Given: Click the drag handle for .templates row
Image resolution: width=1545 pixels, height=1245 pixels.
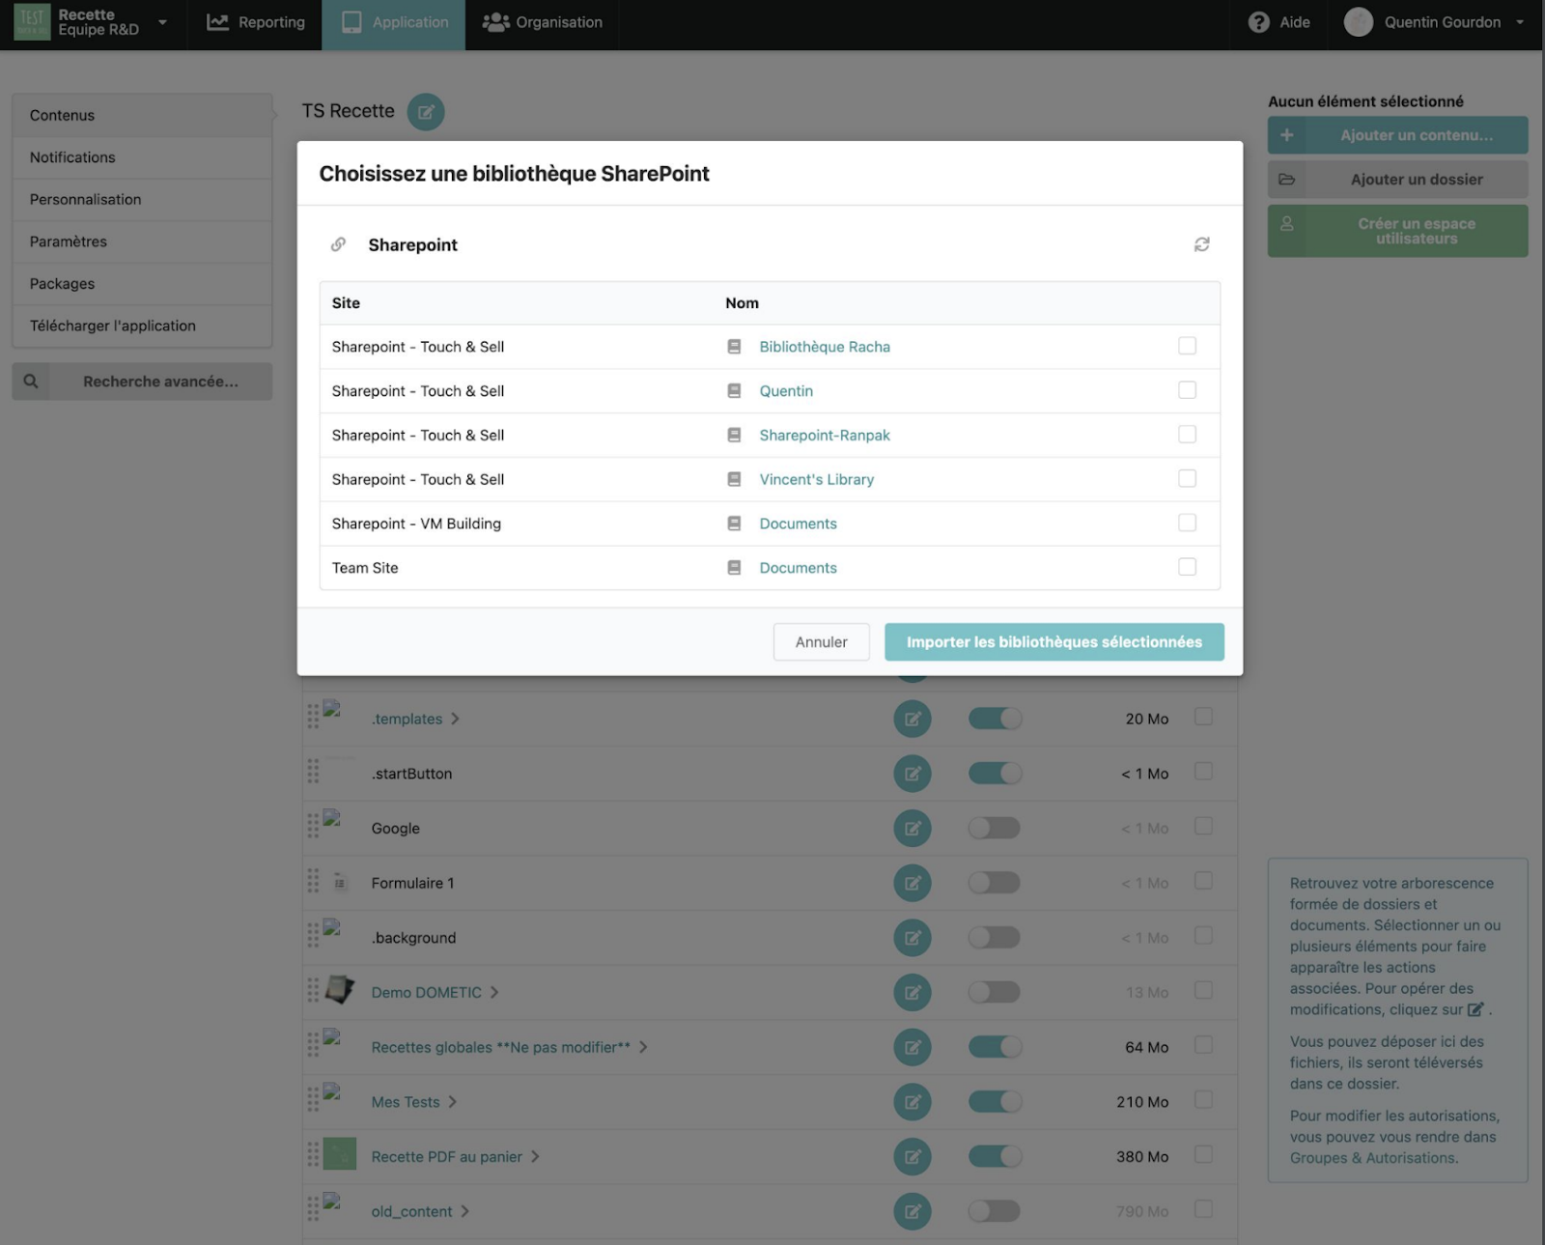Looking at the screenshot, I should 313,717.
